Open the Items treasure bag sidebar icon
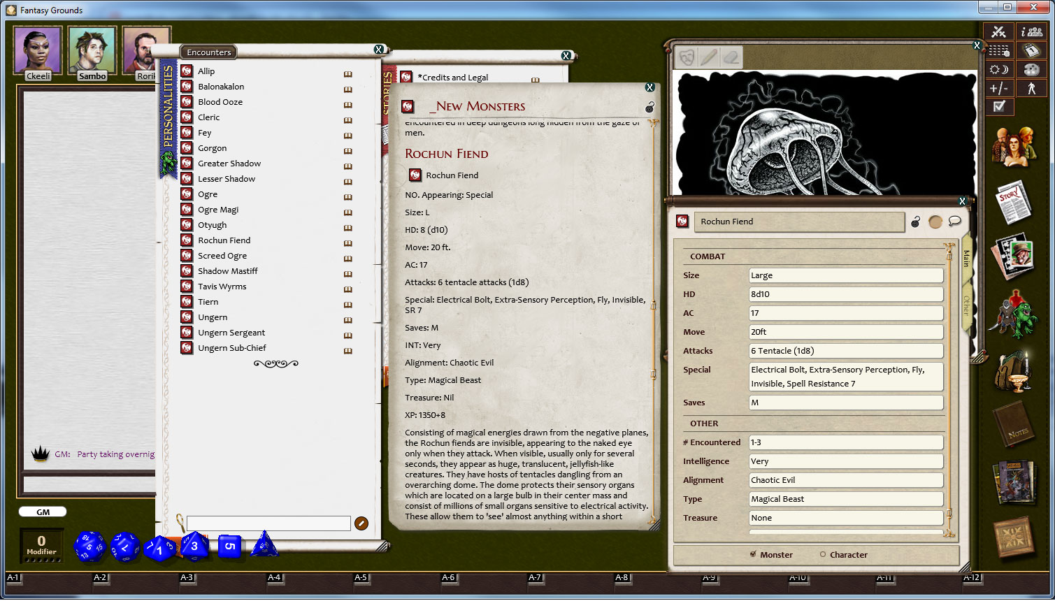This screenshot has width=1055, height=601. pyautogui.click(x=1014, y=370)
